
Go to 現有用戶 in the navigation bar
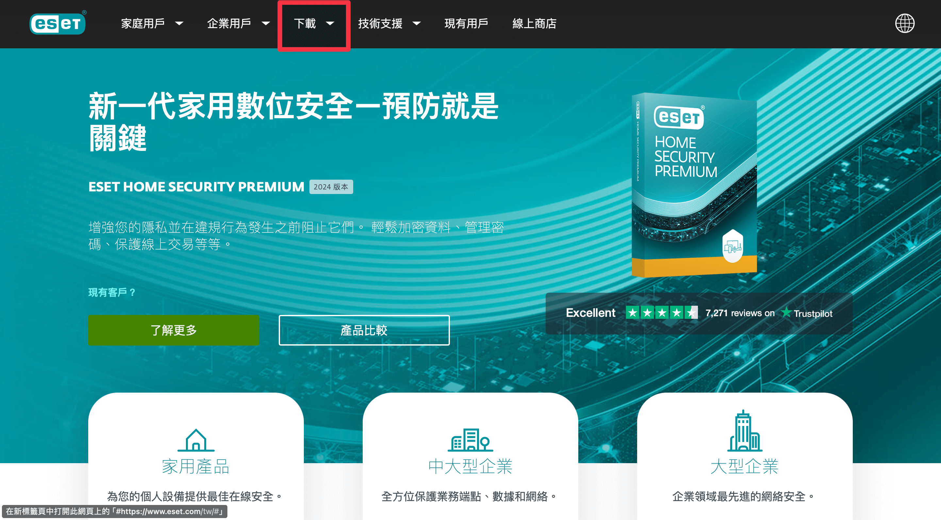[467, 24]
